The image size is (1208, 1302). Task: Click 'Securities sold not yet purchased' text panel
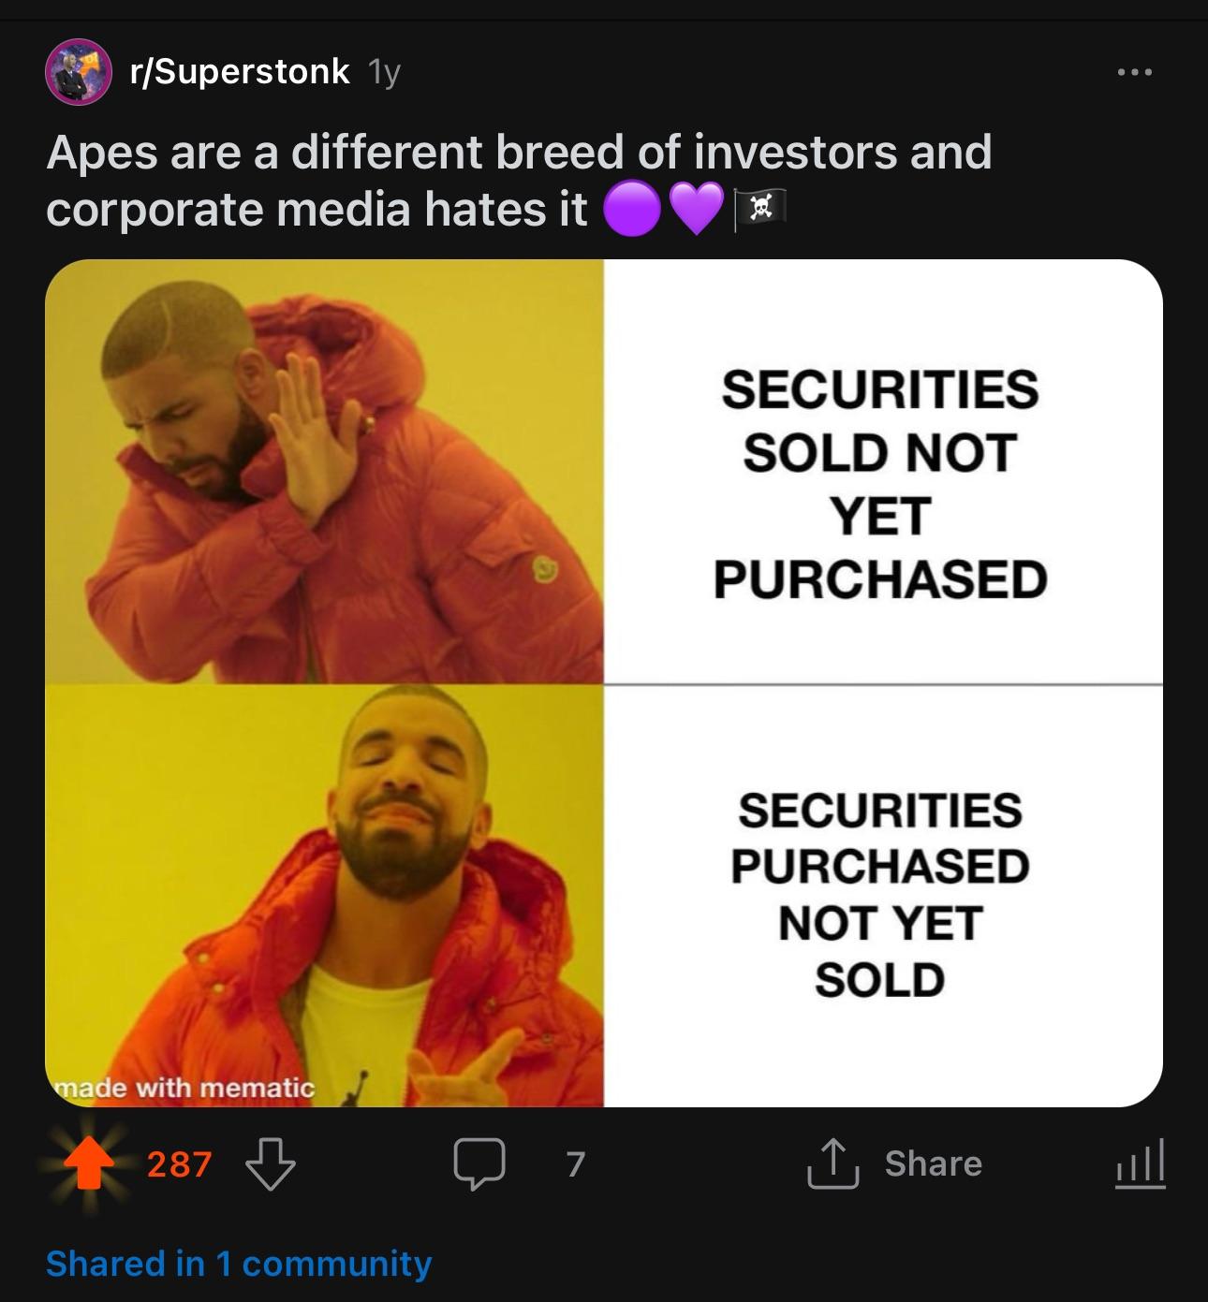pos(880,483)
